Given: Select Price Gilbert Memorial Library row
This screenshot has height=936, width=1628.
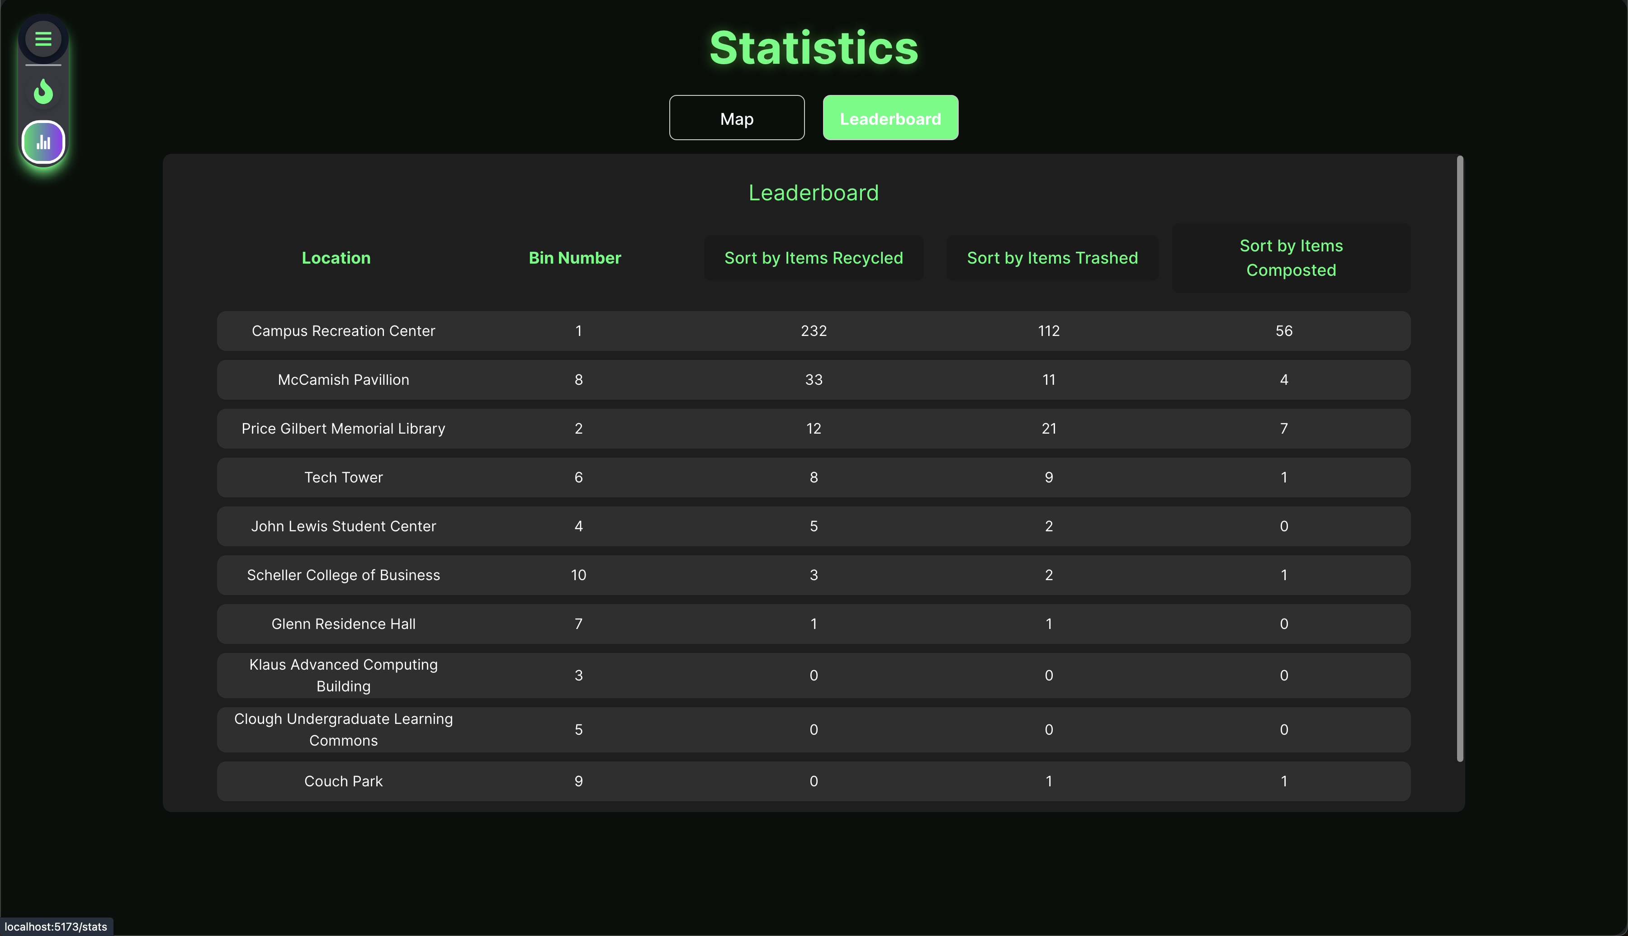Looking at the screenshot, I should tap(343, 429).
